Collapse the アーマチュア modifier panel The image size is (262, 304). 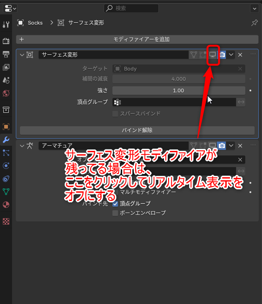click(22, 146)
